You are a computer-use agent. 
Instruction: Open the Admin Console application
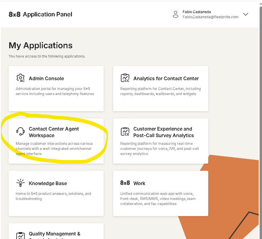tap(56, 89)
